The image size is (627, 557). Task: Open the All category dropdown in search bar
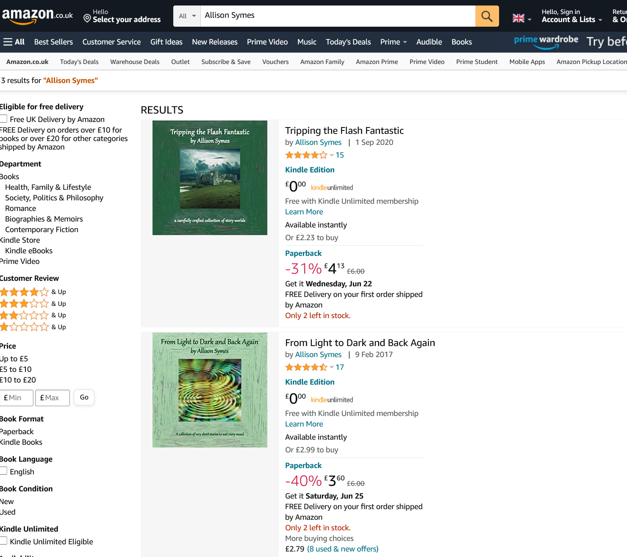[186, 16]
